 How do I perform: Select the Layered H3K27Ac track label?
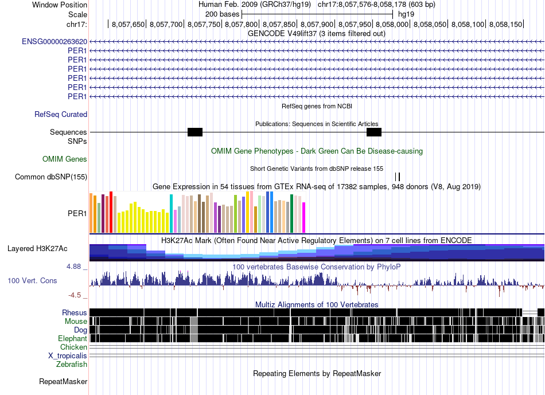[37, 249]
